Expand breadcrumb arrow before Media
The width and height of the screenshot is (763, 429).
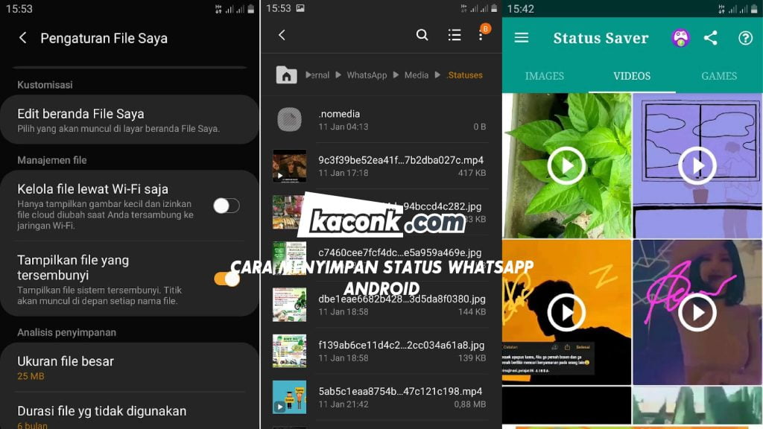pyautogui.click(x=396, y=75)
